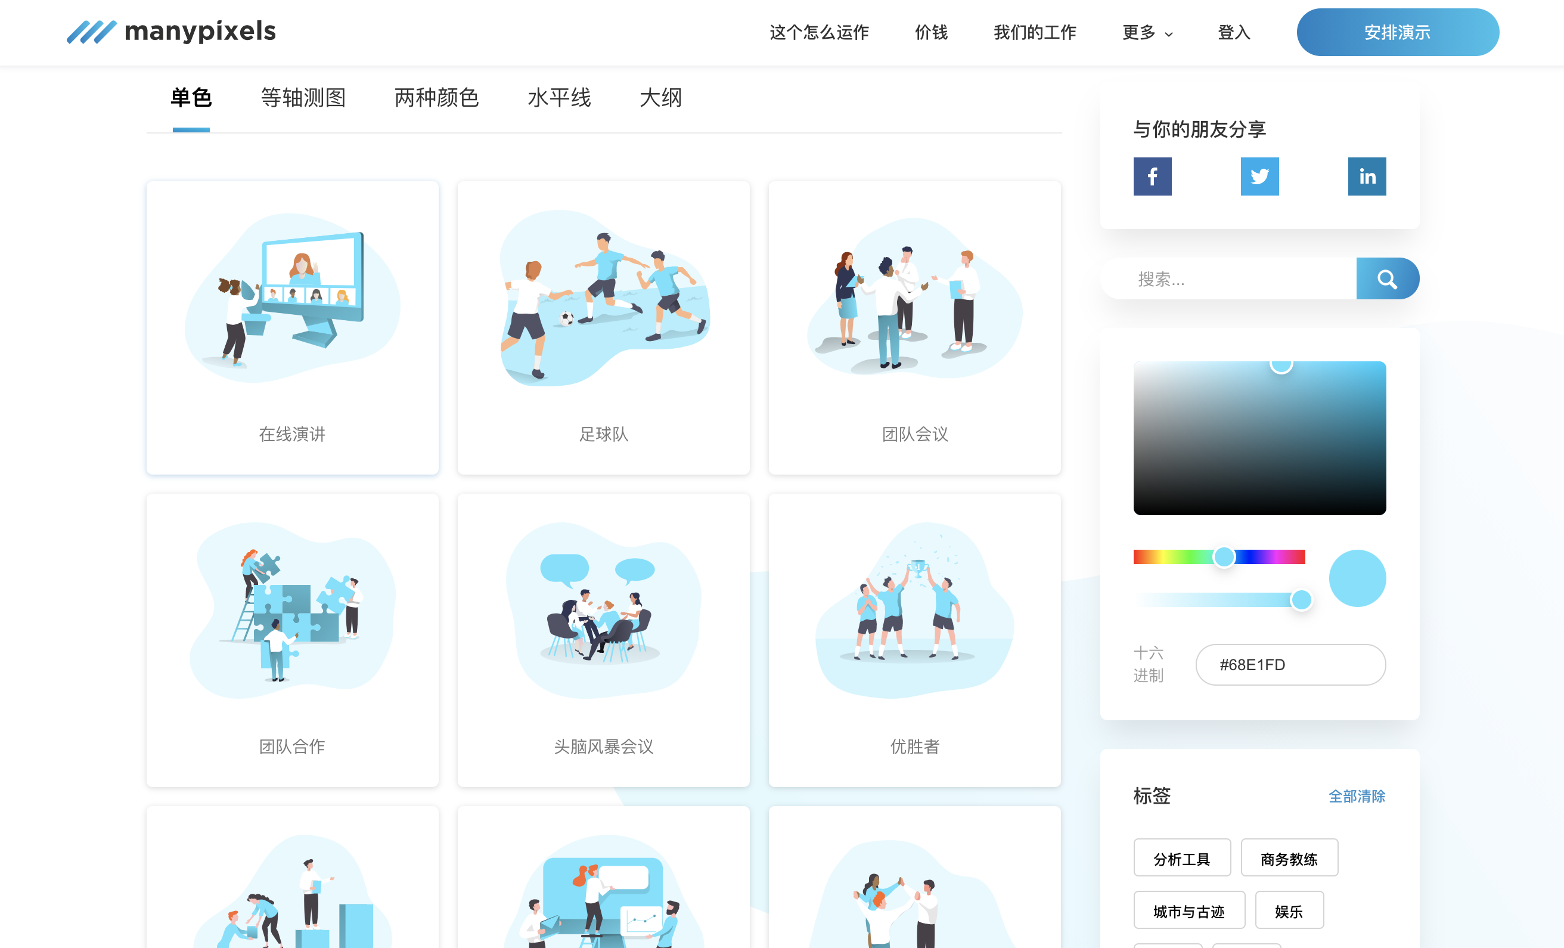Screen dimensions: 1564x948
Task: Select the 城市与古迹 tag
Action: pyautogui.click(x=1189, y=911)
